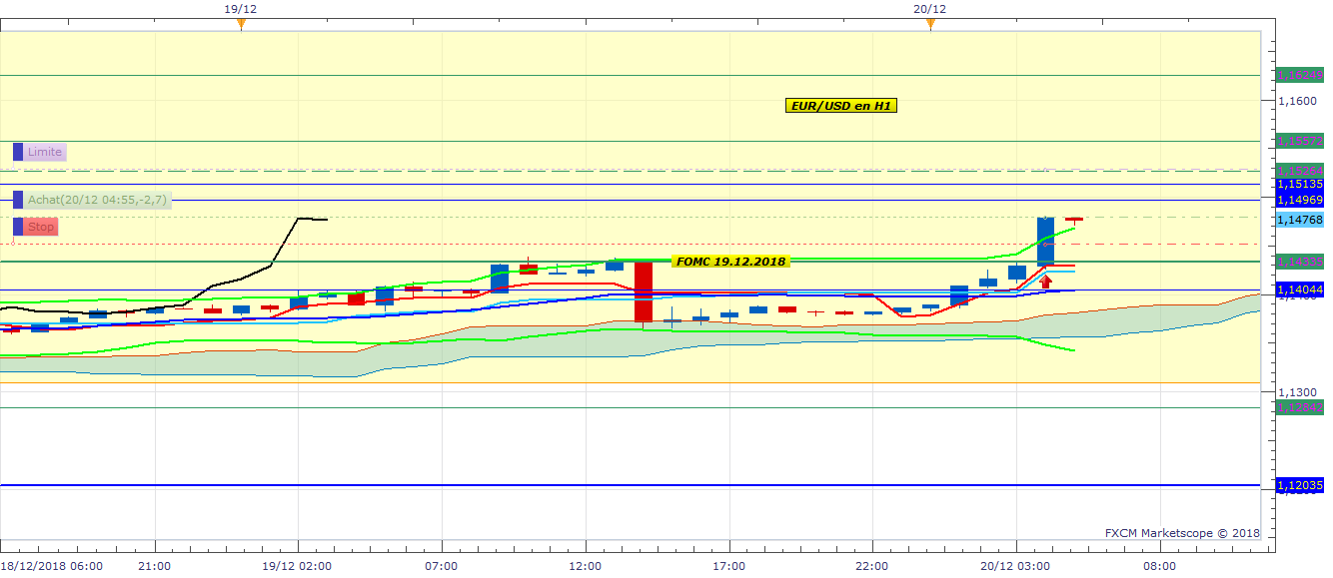This screenshot has height=578, width=1333.
Task: Click the current price 1,14768 tag
Action: (1300, 220)
